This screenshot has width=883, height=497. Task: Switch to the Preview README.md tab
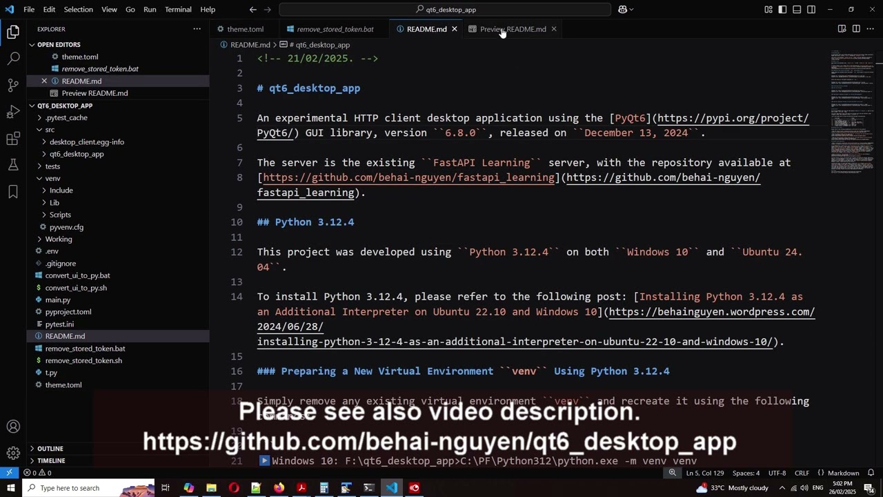click(513, 29)
